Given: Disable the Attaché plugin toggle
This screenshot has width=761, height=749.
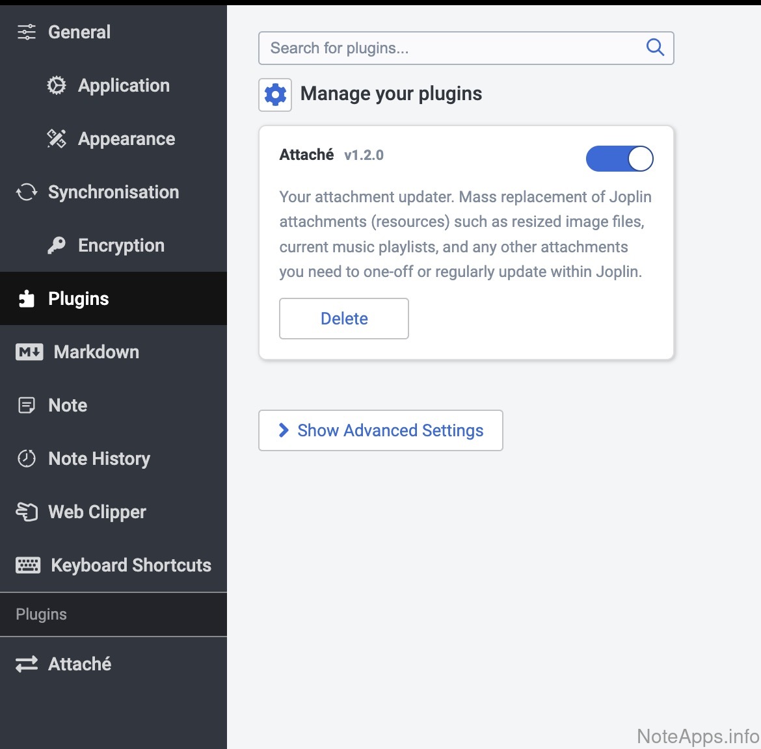Looking at the screenshot, I should [619, 159].
